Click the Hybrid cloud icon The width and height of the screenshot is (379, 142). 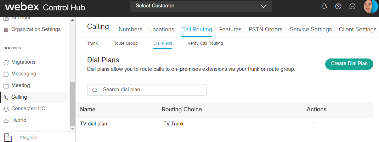point(6,121)
